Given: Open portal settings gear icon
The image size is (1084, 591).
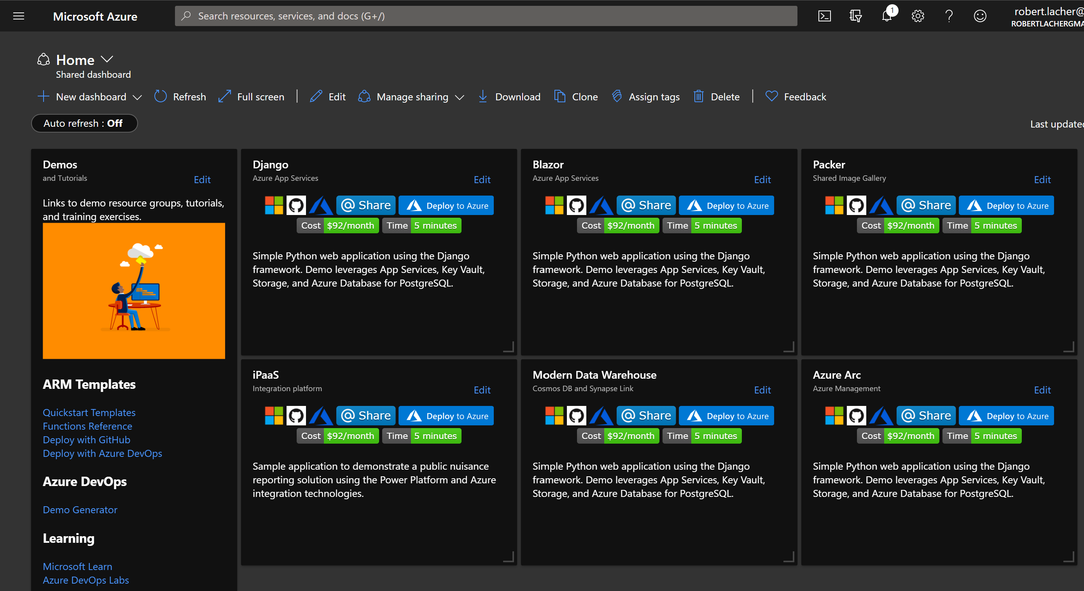Looking at the screenshot, I should (x=918, y=16).
